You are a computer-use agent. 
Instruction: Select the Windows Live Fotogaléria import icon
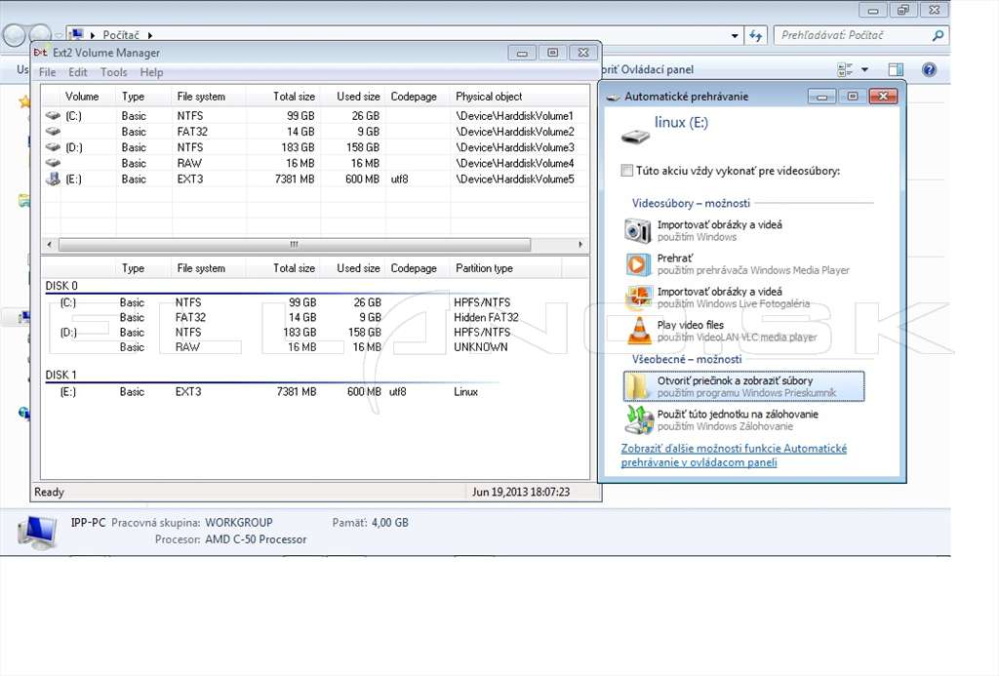[638, 298]
